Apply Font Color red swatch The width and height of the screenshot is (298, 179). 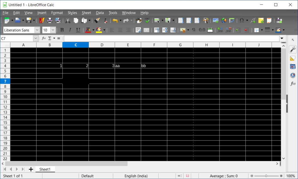point(88,30)
